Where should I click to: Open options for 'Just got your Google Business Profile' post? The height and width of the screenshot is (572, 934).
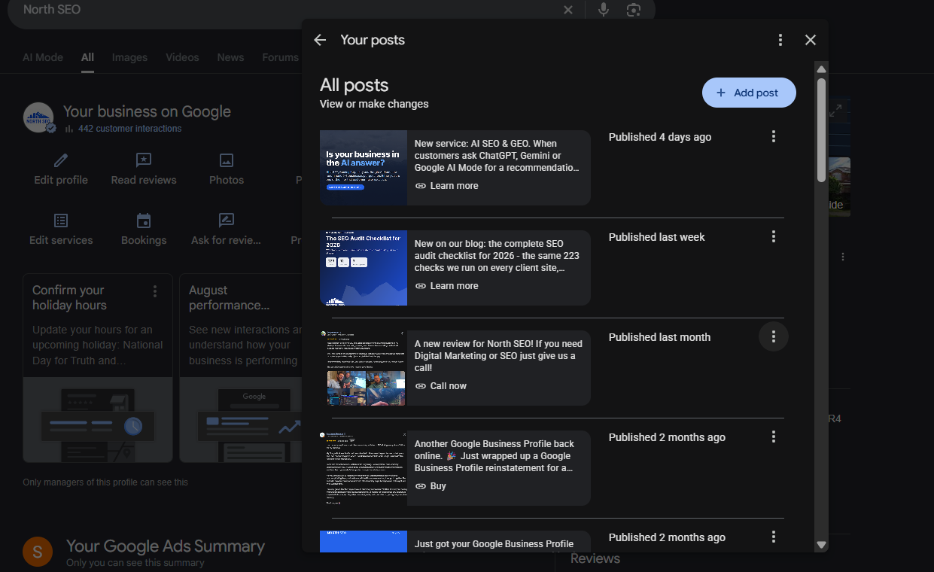(x=773, y=537)
